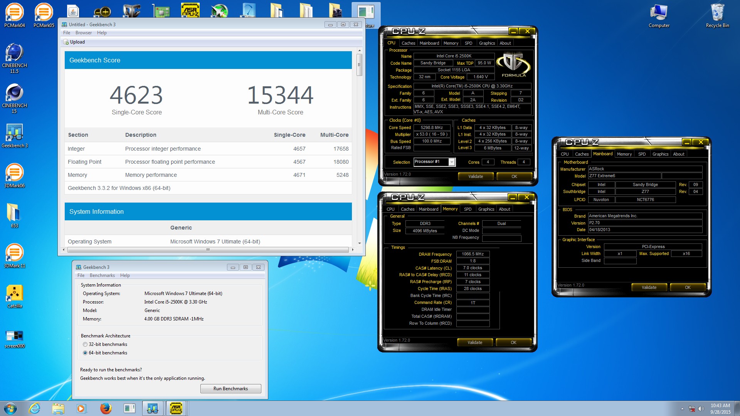
Task: Open the Recycle Bin
Action: coord(717,15)
